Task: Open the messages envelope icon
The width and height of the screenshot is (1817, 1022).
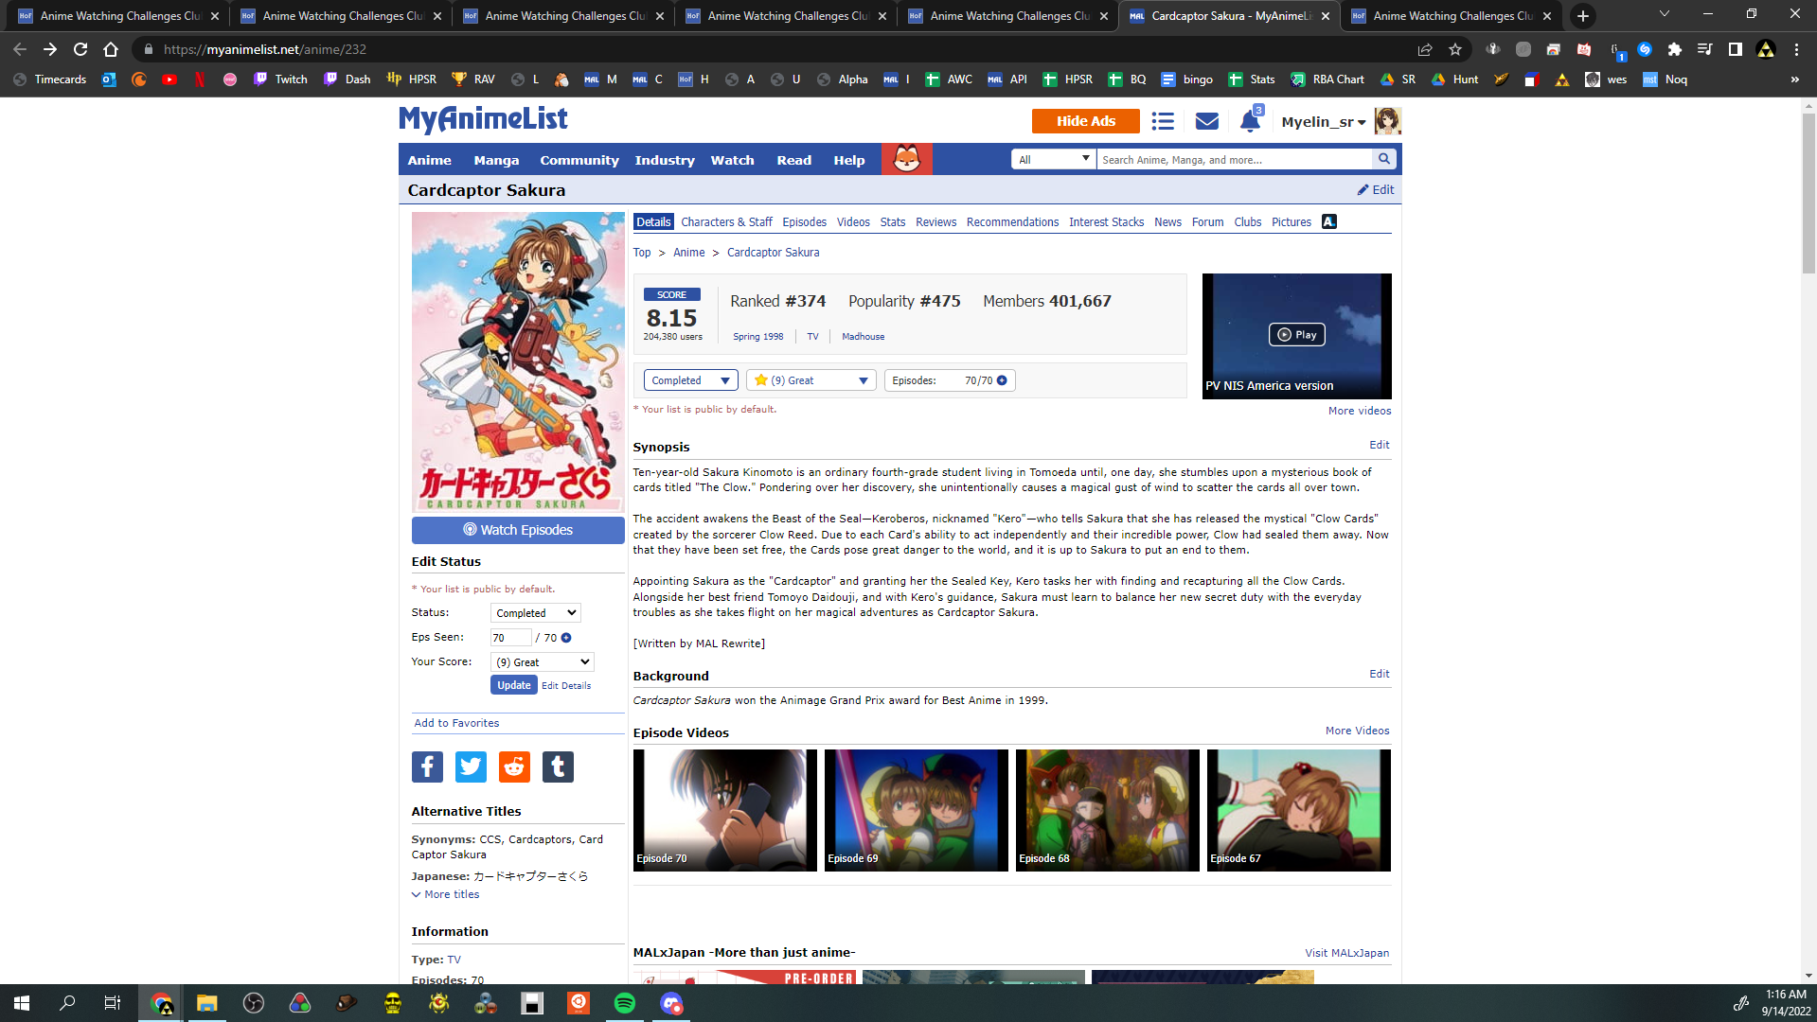Action: (x=1206, y=121)
